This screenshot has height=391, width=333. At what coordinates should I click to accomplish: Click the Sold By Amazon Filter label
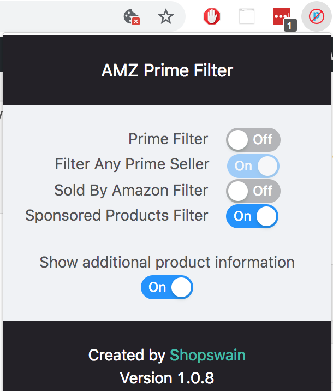(131, 191)
